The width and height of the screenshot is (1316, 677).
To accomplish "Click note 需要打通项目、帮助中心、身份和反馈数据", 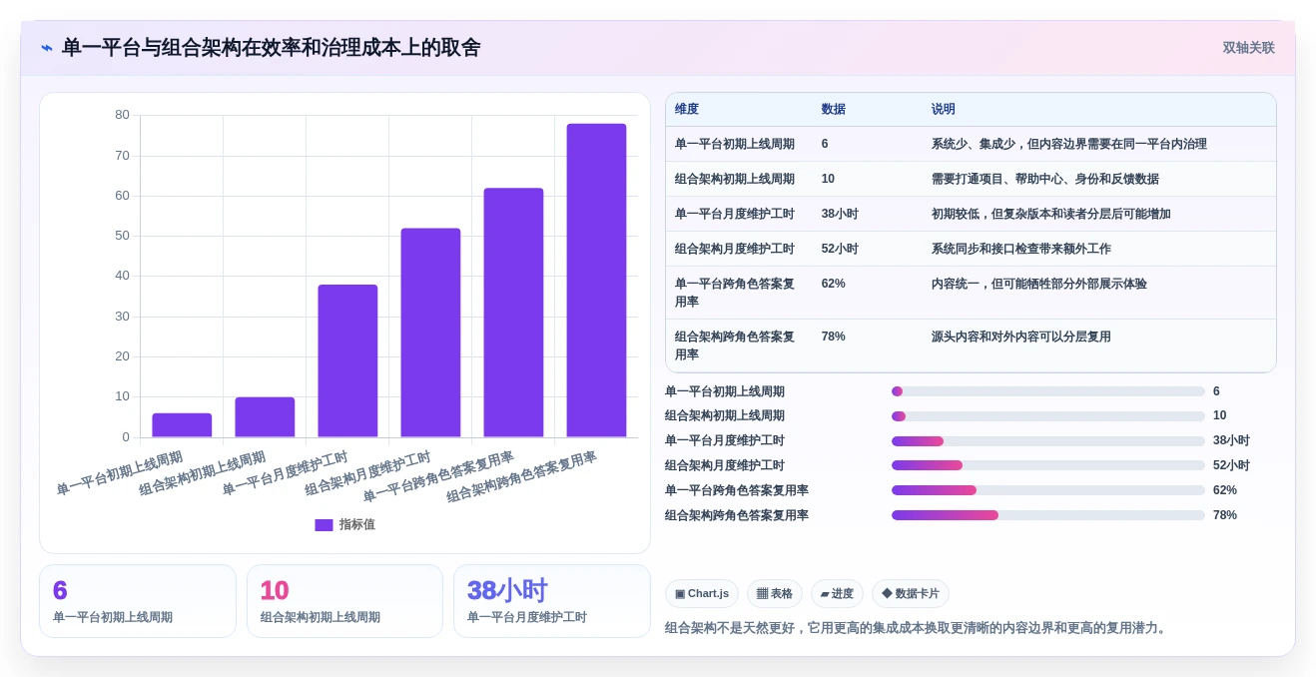I will tap(1045, 179).
